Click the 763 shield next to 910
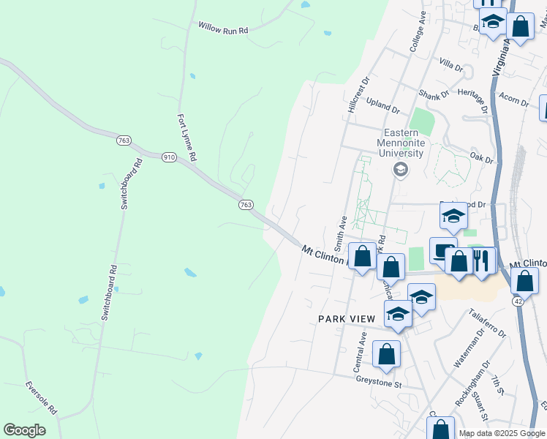 [124, 140]
